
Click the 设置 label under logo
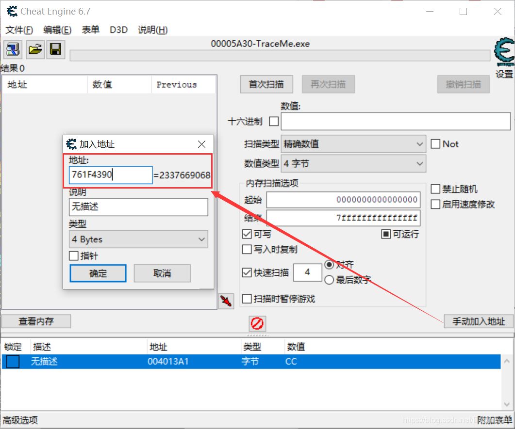click(504, 74)
